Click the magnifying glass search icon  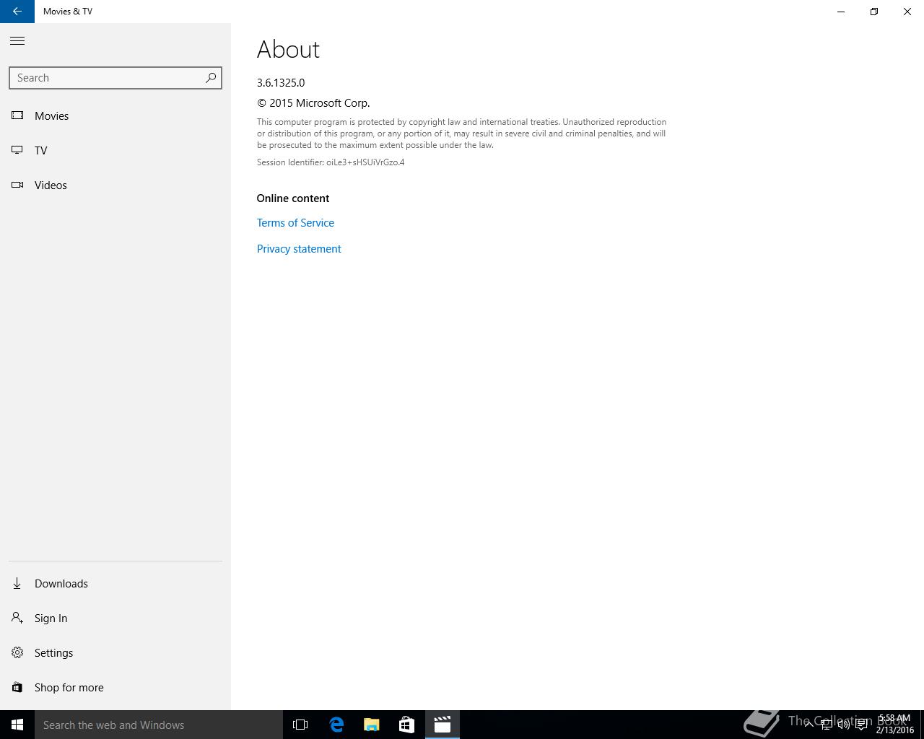pyautogui.click(x=211, y=78)
